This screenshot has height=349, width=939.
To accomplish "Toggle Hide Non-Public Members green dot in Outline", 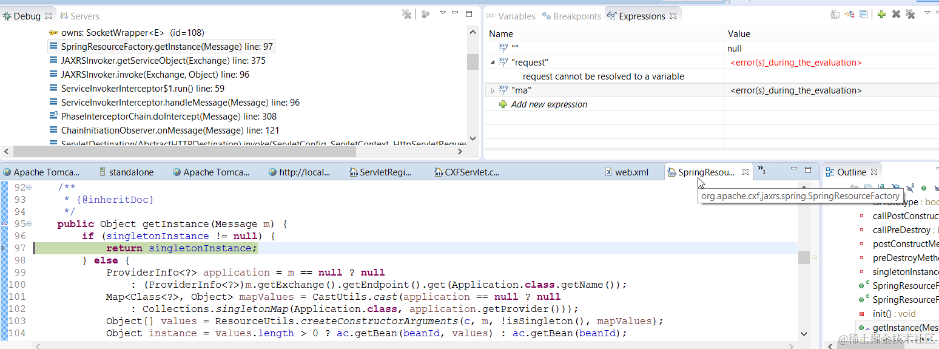I will 924,189.
